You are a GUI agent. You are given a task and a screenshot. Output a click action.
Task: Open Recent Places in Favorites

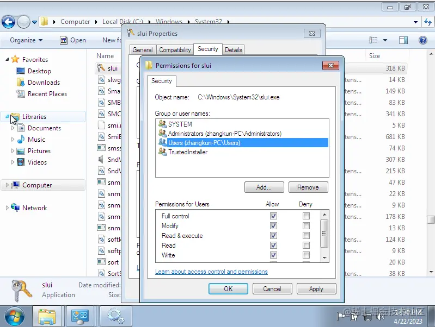[47, 94]
